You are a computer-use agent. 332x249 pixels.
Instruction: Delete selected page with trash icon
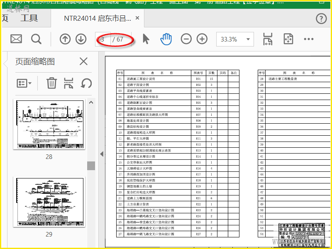51,83
